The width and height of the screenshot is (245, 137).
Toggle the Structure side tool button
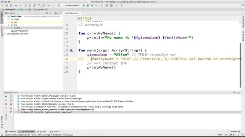coord(2,31)
